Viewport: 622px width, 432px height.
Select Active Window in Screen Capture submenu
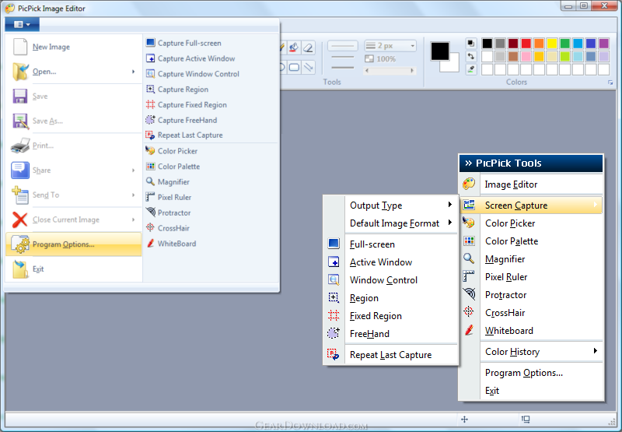point(391,262)
